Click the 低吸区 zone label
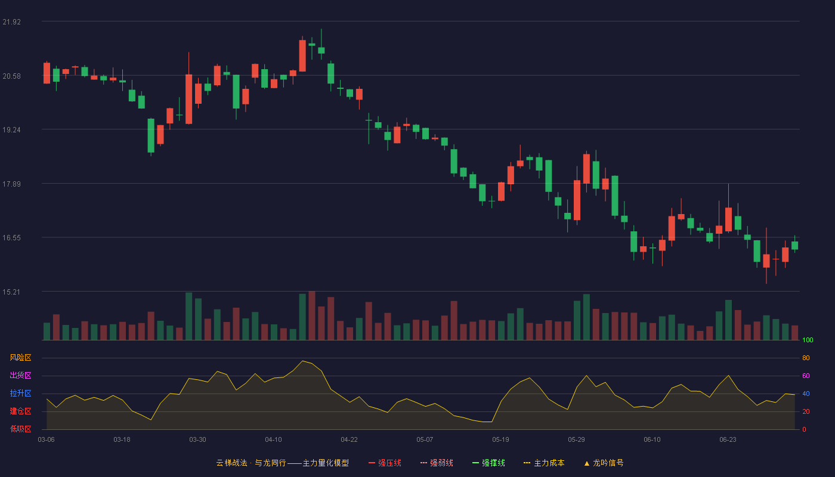 [20, 429]
